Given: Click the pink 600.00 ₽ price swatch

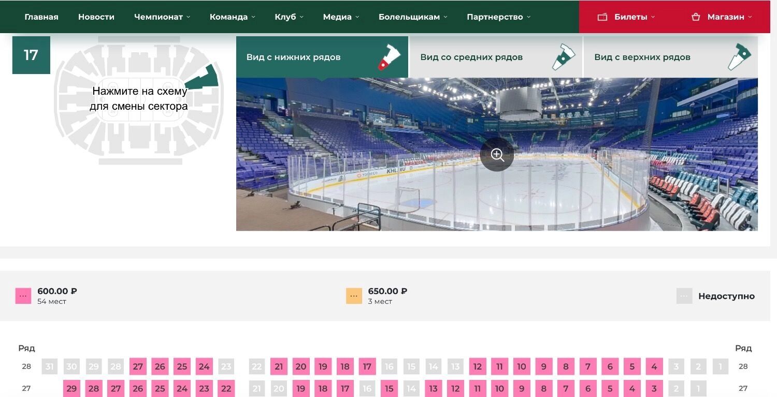Looking at the screenshot, I should pos(23,296).
